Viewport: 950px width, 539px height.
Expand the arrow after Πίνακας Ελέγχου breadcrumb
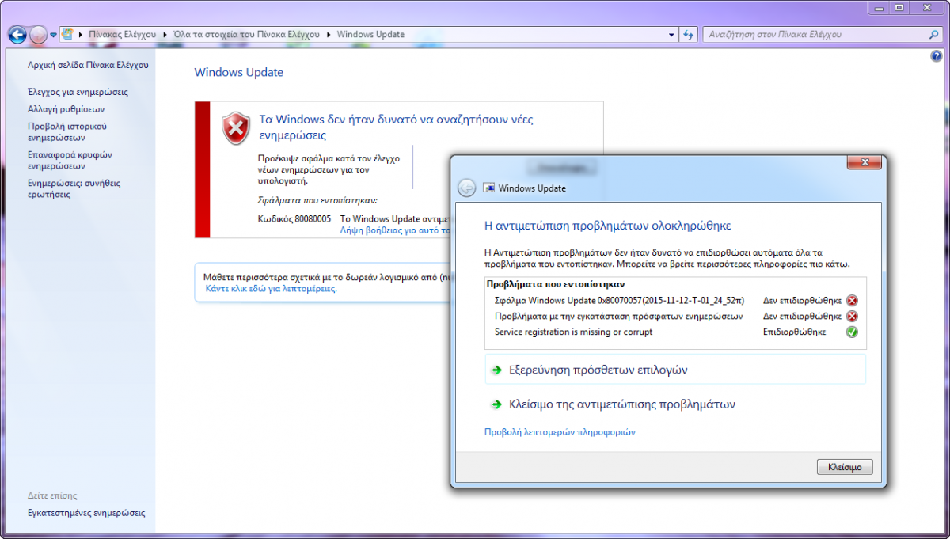pyautogui.click(x=165, y=35)
